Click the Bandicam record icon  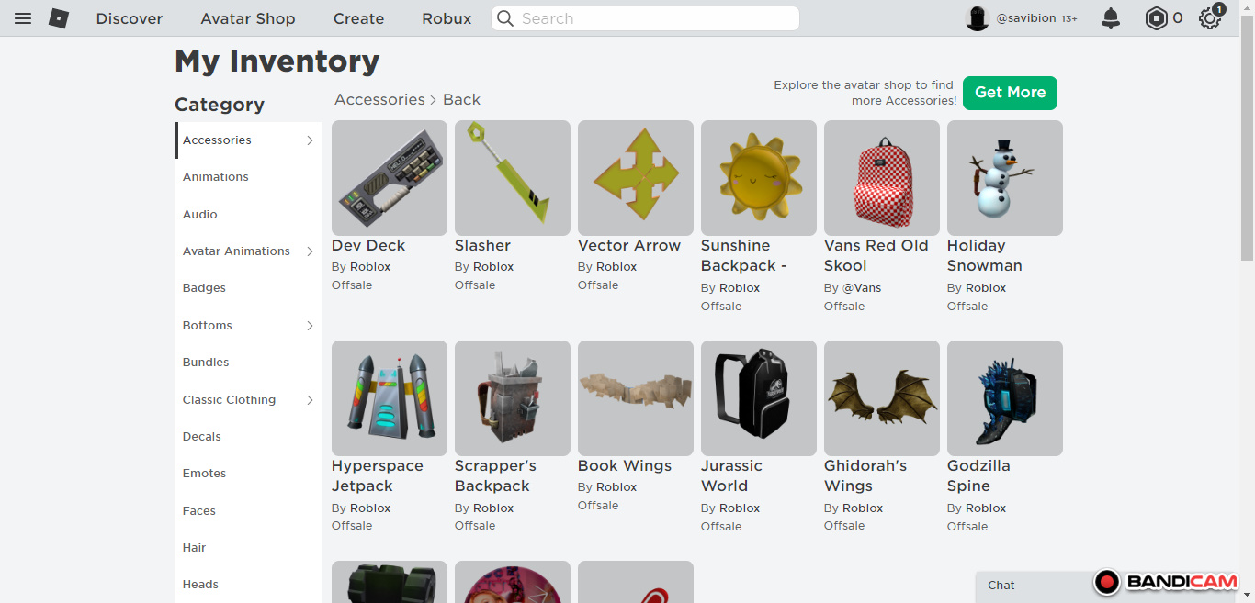pyautogui.click(x=1107, y=582)
